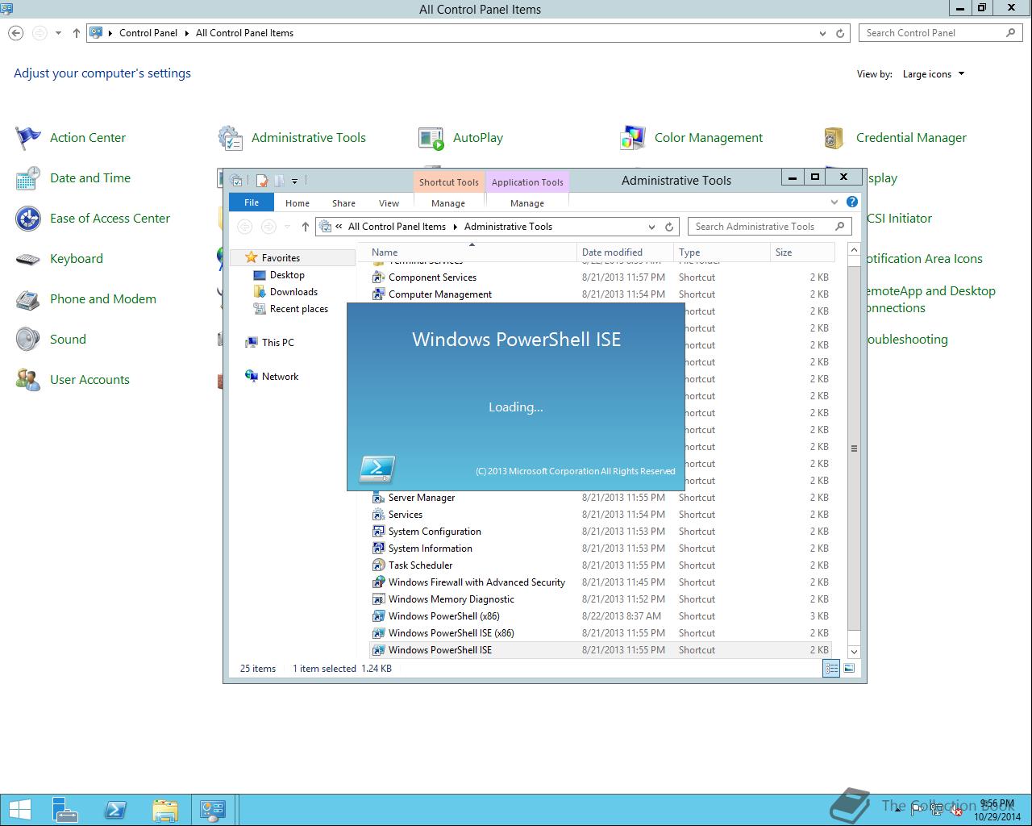Sort file list by Type column

click(722, 252)
